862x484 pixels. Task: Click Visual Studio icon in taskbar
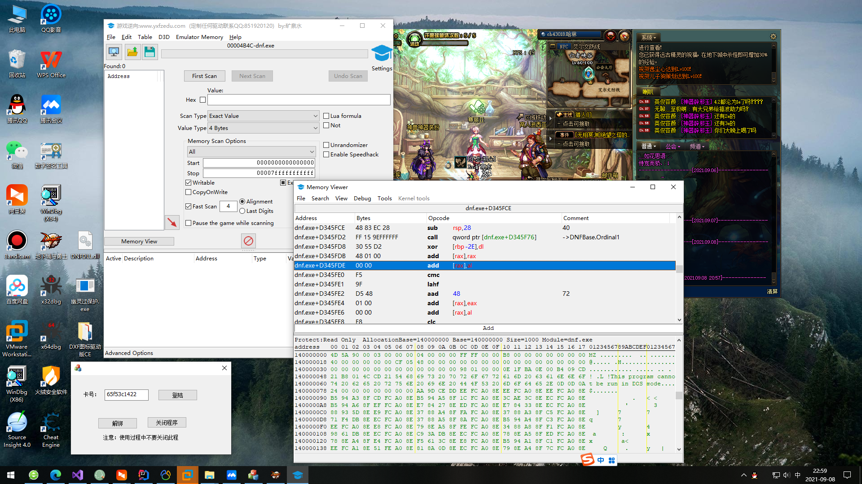(78, 475)
